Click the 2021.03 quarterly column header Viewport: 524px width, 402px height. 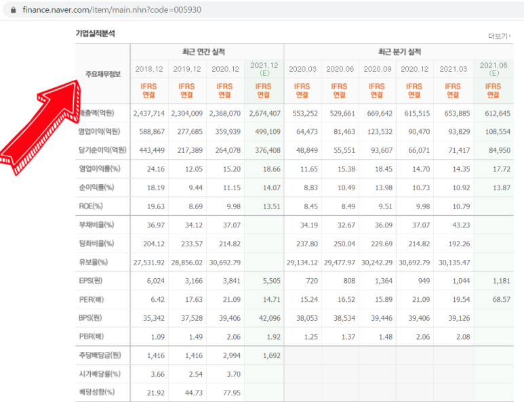[x=453, y=69]
